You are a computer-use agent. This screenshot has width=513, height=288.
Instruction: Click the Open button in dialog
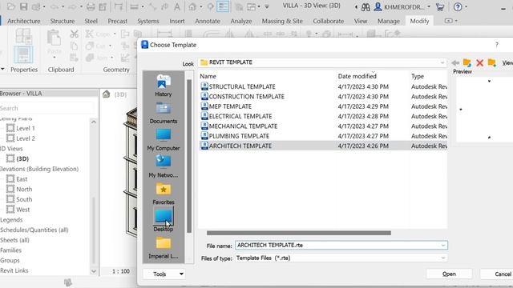pyautogui.click(x=449, y=274)
